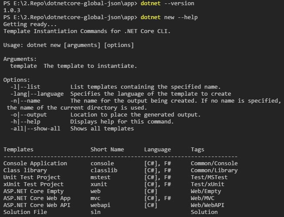The width and height of the screenshot is (284, 217).
Task: Click the '-n|--name' option text
Action: point(25,101)
